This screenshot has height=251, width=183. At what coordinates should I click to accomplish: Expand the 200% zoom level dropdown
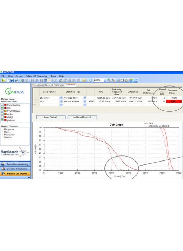tap(105, 80)
